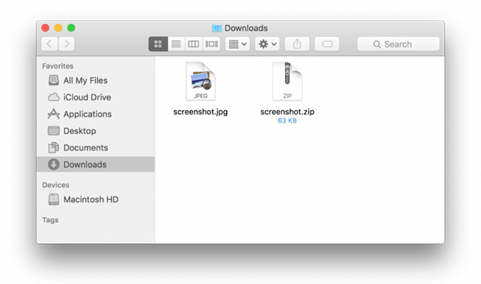Open the Action gear menu
This screenshot has width=481, height=284.
(x=267, y=44)
